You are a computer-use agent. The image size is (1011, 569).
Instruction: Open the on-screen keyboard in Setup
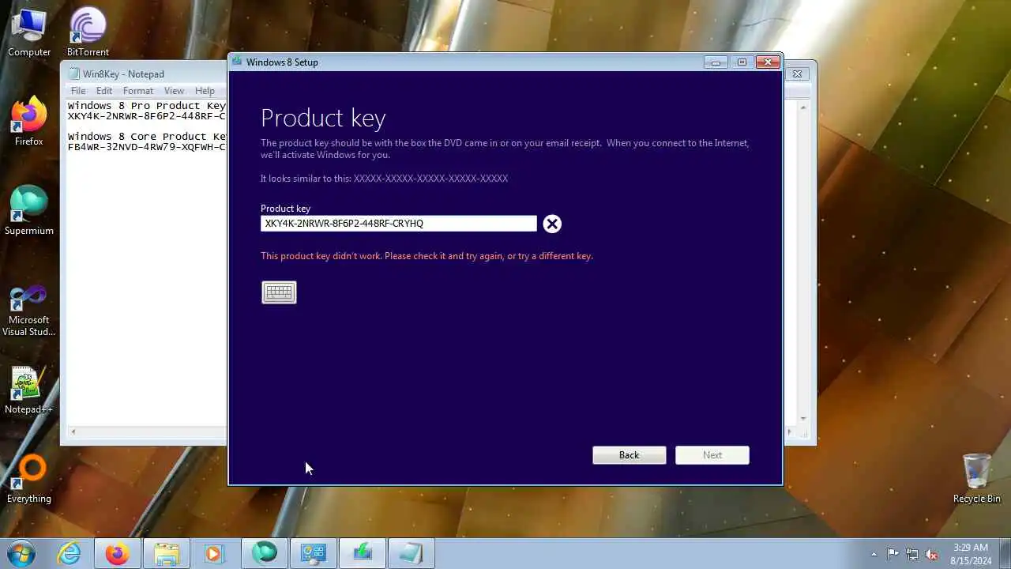point(279,292)
